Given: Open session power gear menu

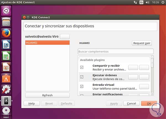Looking at the screenshot, I should [163, 2].
